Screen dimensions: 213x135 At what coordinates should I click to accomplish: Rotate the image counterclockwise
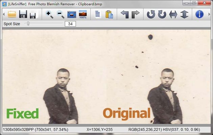(x=151, y=14)
